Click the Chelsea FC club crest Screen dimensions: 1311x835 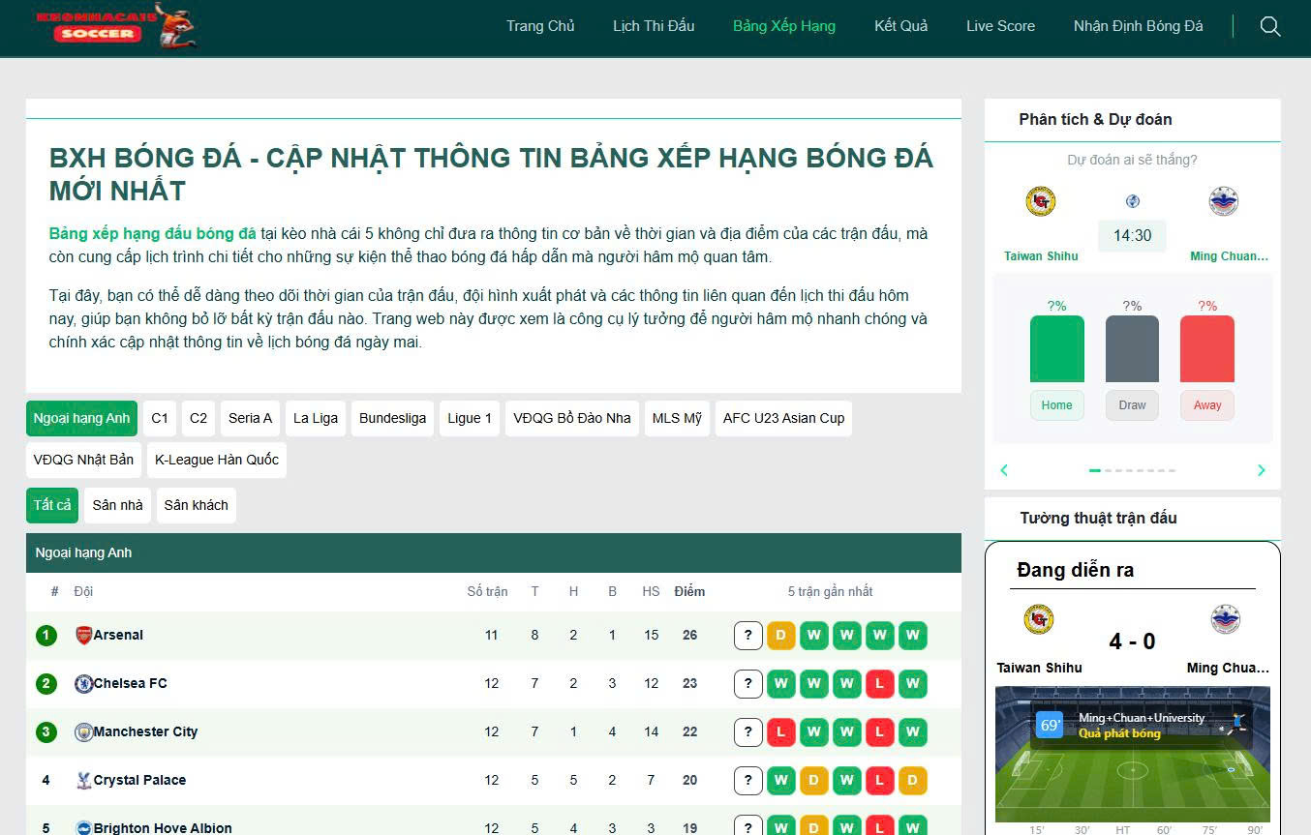[83, 684]
